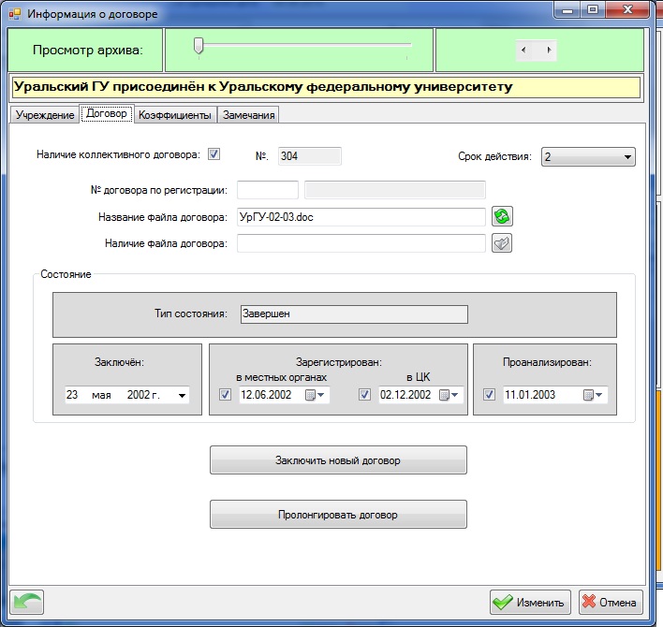Toggle the Проанализирован checkbox
The width and height of the screenshot is (663, 627).
click(x=489, y=395)
